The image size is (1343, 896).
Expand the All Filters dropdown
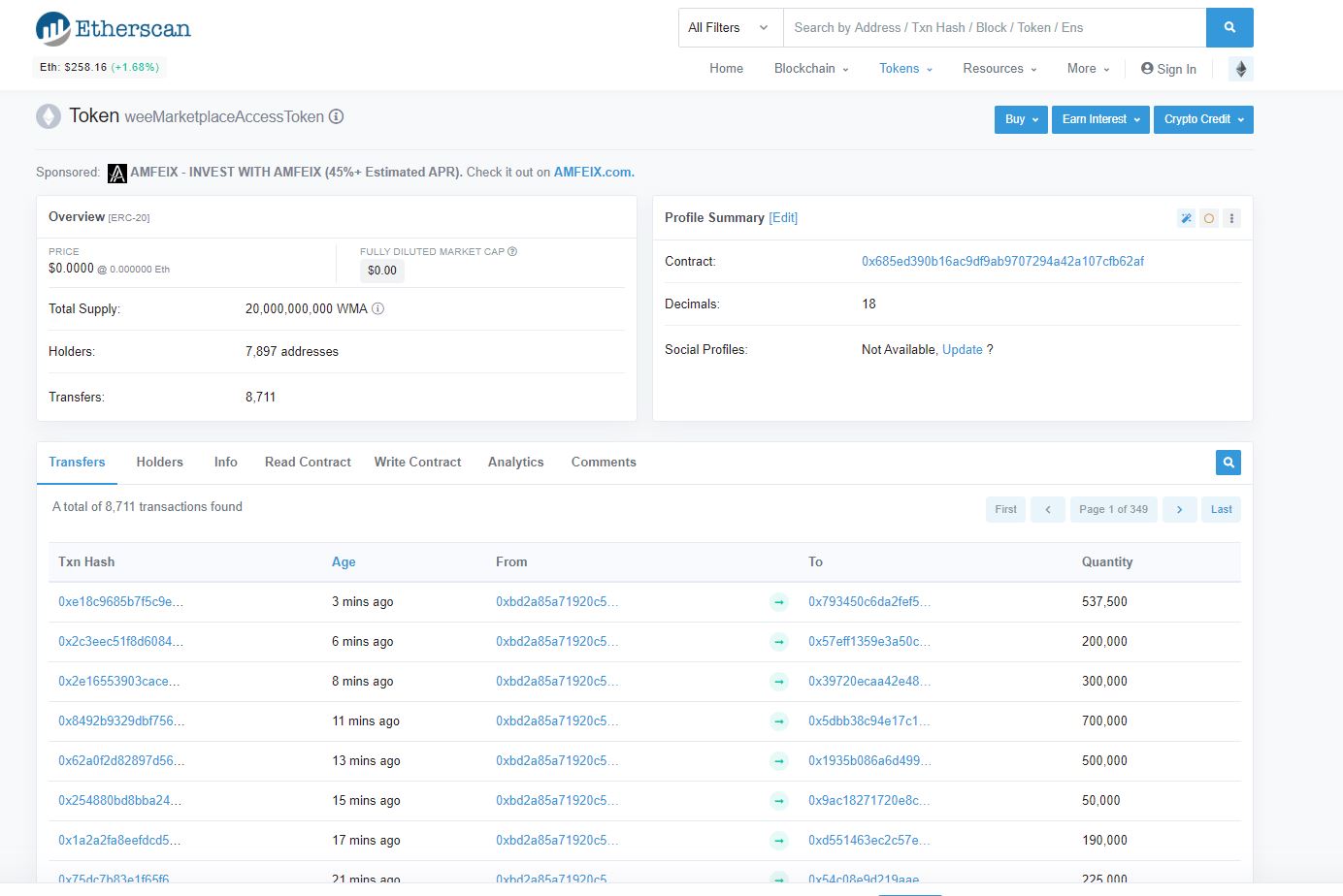[x=729, y=27]
